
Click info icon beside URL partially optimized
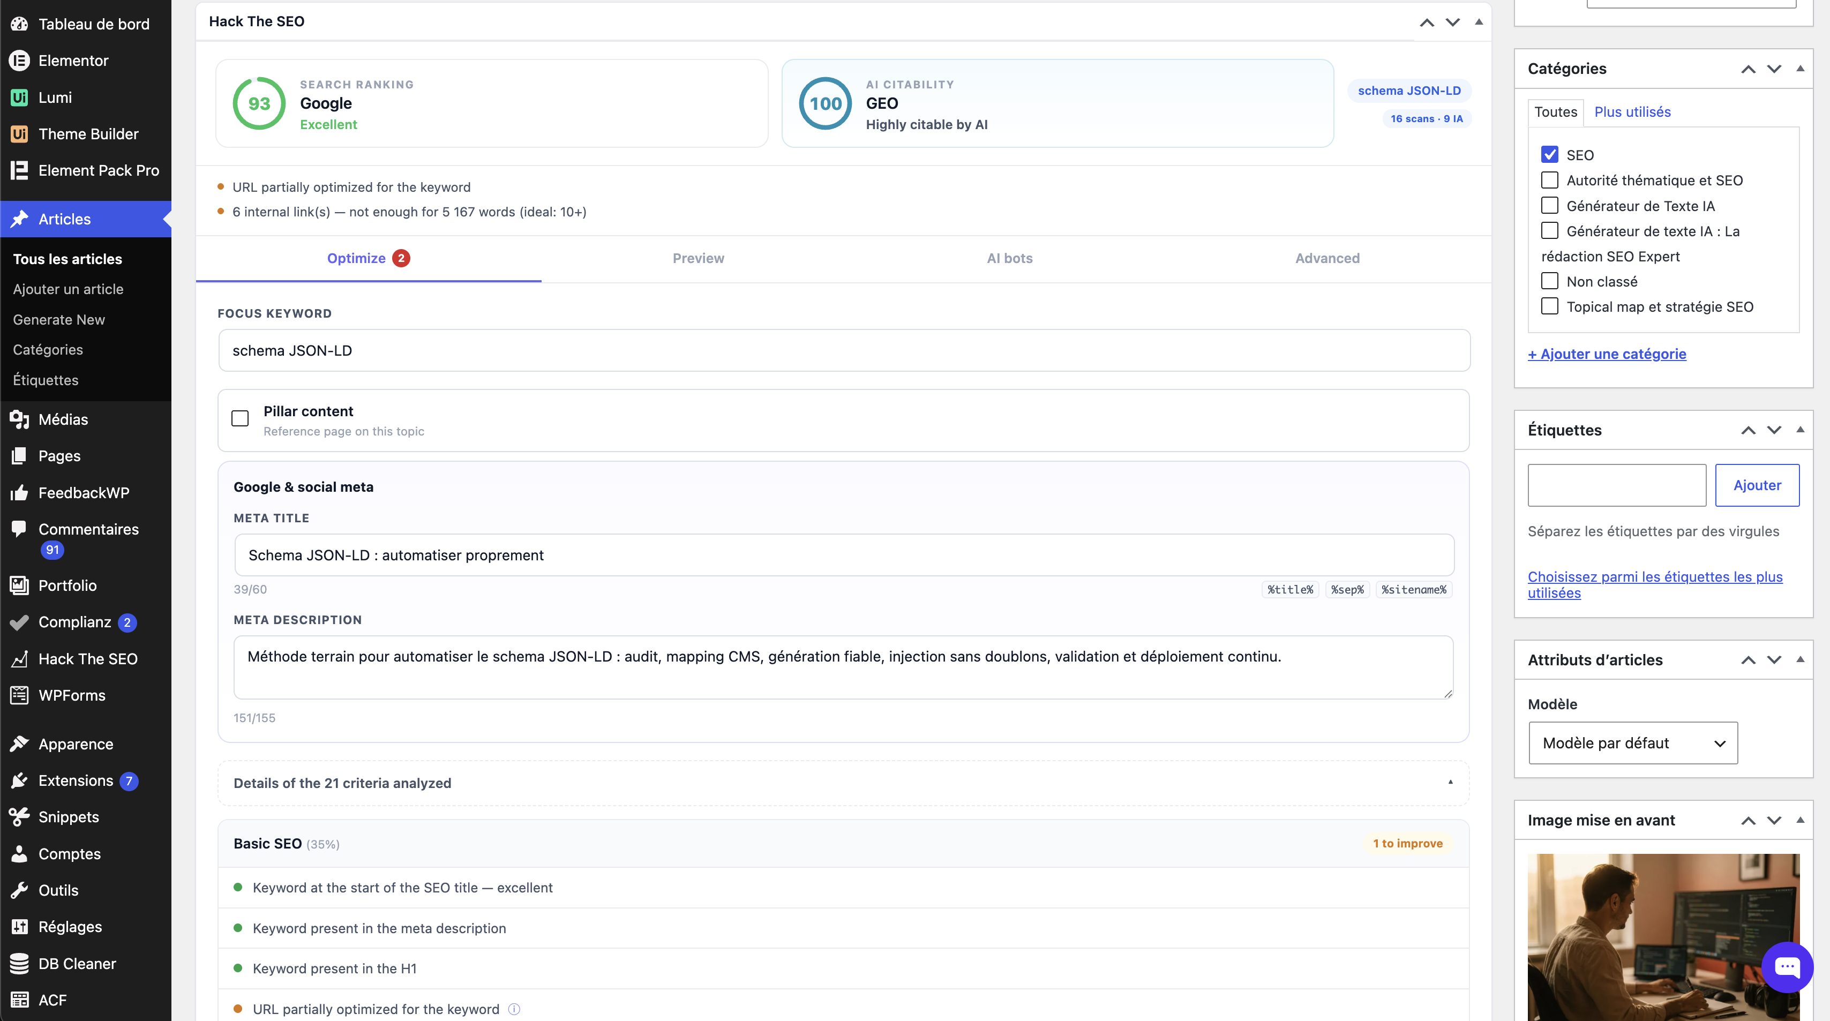[x=514, y=1009]
